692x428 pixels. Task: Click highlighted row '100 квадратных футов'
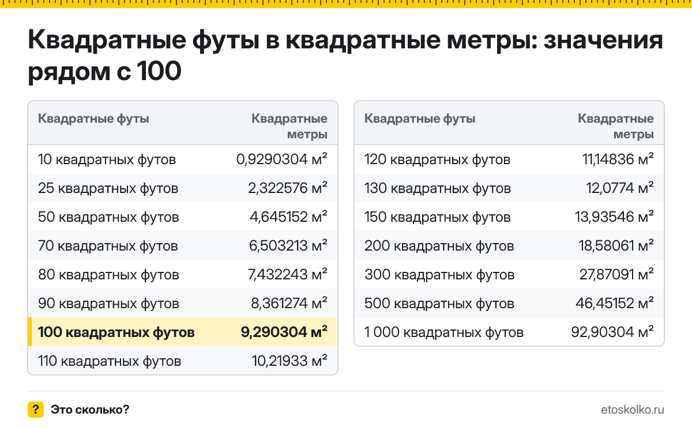183,332
